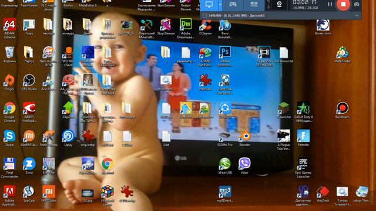Open Adobe Application icon

(x=9, y=196)
